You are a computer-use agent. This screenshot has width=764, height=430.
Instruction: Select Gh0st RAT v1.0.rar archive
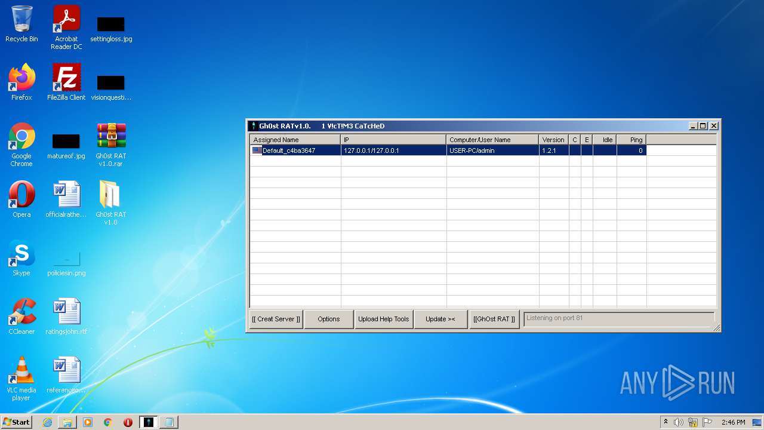pos(111,145)
